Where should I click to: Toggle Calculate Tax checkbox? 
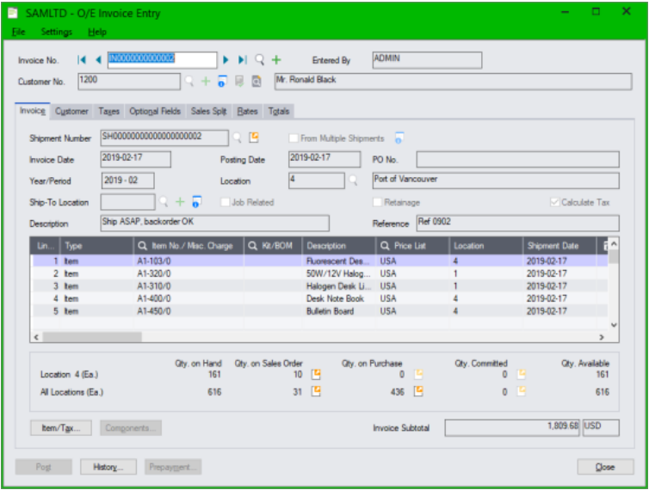[x=554, y=202]
